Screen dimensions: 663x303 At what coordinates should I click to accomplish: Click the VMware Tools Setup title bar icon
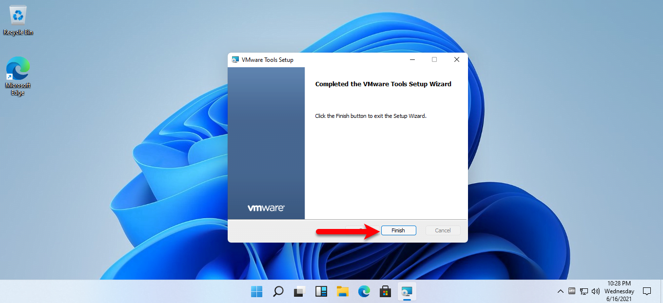[235, 60]
